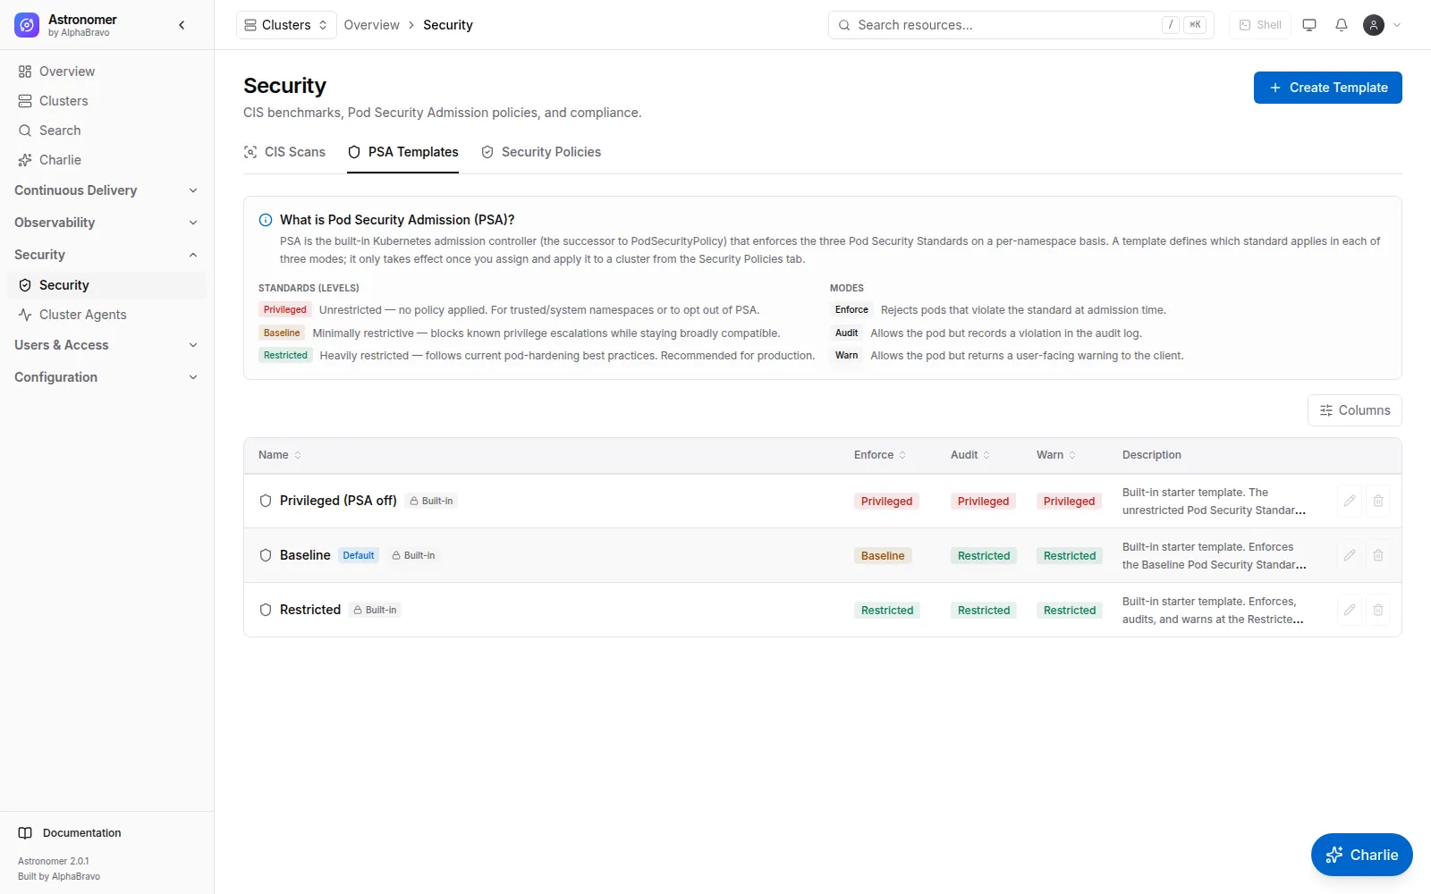Click the Shell button in header

1260,25
